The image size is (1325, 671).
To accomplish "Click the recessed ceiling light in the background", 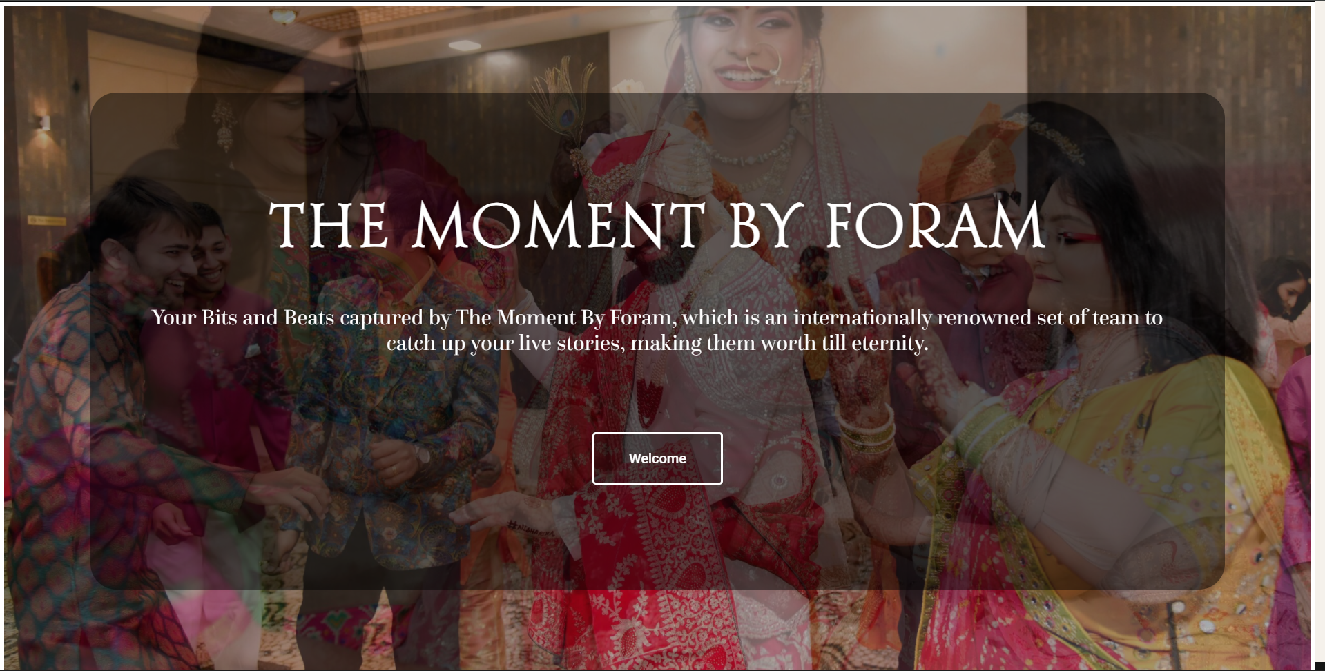I will pos(464,46).
